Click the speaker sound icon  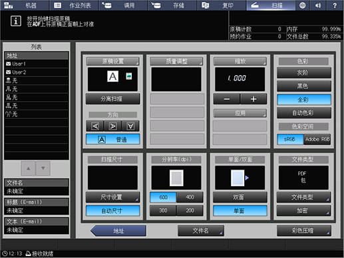pyautogui.click(x=318, y=5)
